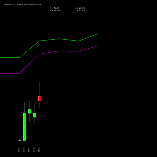The height and width of the screenshot is (157, 157).
Task: Click the small red candle for 11 Dec
Action: (x=20, y=141)
